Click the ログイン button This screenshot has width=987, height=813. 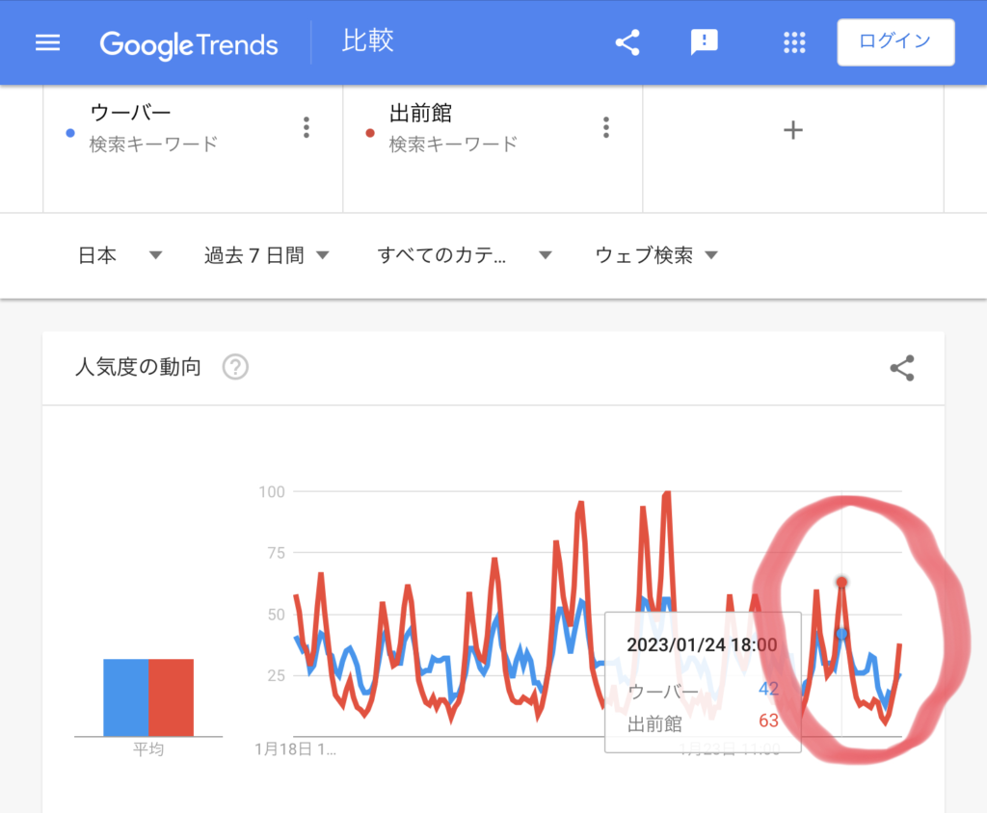point(895,41)
